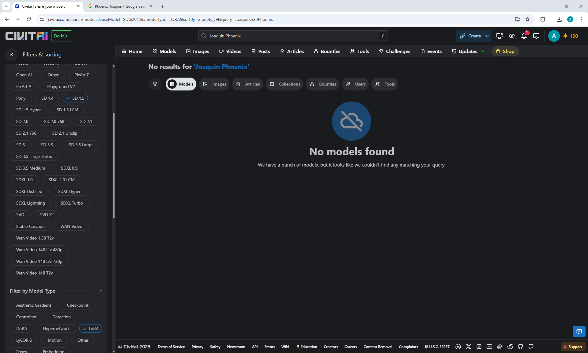Viewport: 588px width, 353px height.
Task: Open the Discord link in footer
Action: 458,347
